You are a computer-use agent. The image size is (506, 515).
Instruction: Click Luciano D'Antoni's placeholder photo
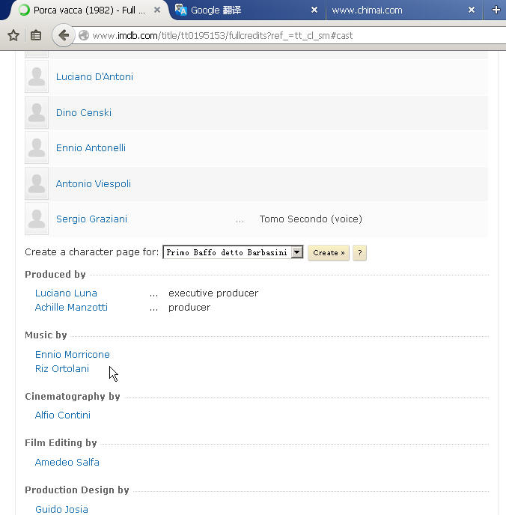coord(37,77)
